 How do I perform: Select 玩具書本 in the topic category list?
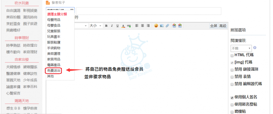(x=54, y=37)
